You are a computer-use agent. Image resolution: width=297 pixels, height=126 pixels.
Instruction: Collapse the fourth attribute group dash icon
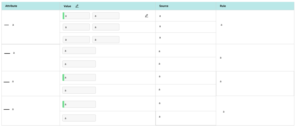tap(7, 109)
